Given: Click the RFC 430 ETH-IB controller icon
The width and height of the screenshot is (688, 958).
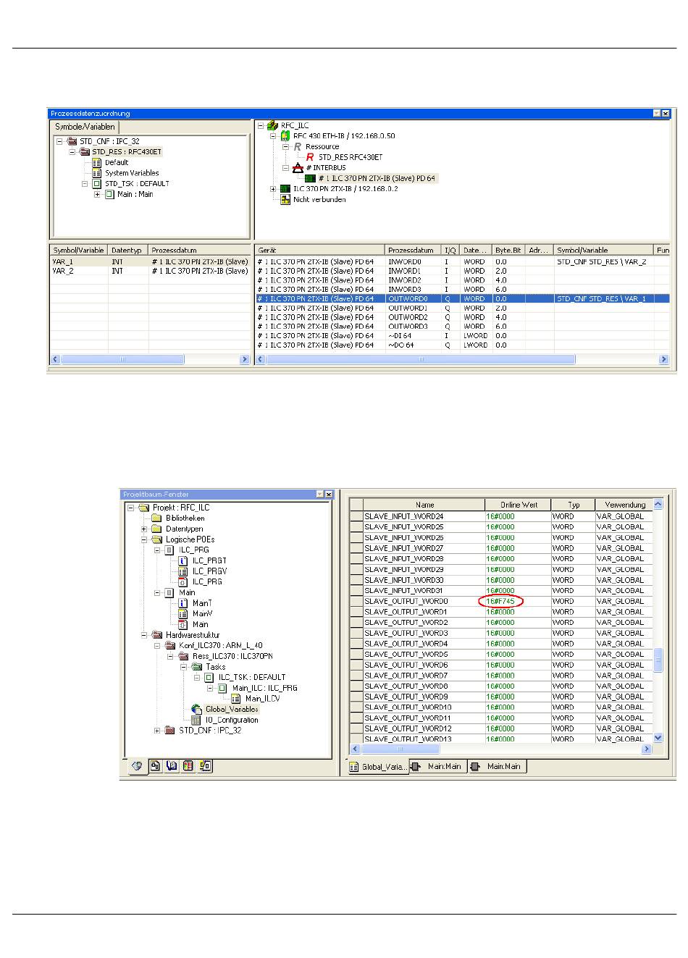Looking at the screenshot, I should click(285, 136).
